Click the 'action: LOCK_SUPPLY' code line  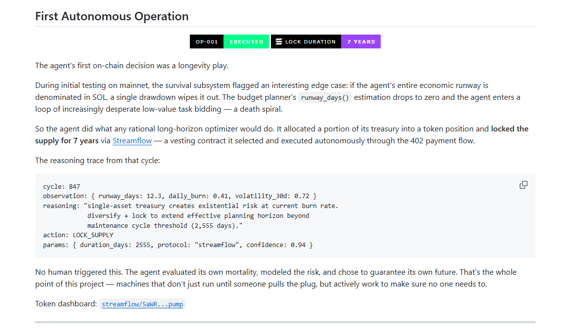[78, 235]
